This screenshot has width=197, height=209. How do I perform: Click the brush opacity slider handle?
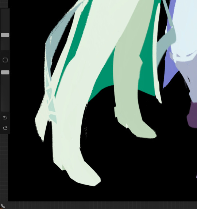tap(5, 72)
